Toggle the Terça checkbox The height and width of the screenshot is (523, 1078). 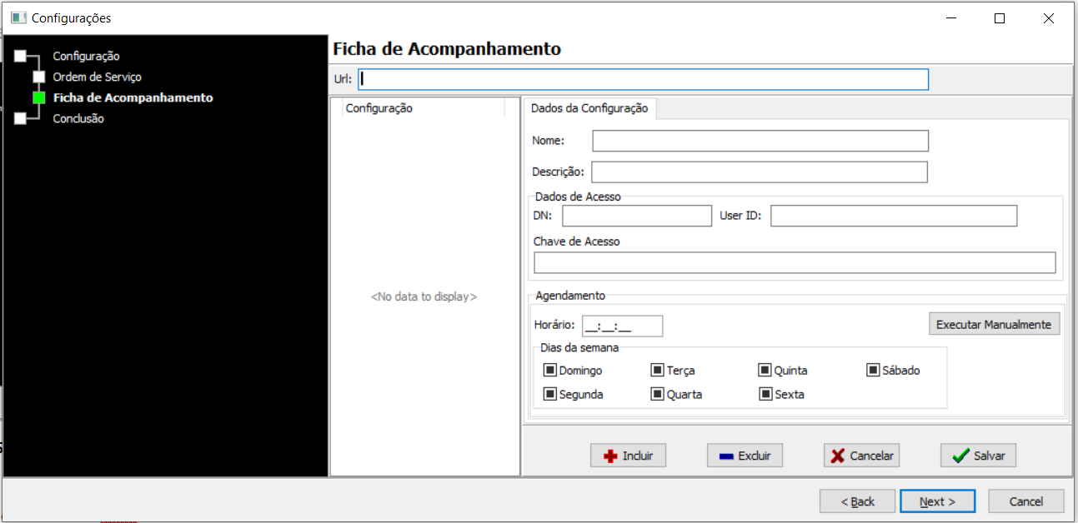(x=658, y=370)
